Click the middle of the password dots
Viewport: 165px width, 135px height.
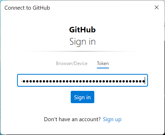click(83, 81)
